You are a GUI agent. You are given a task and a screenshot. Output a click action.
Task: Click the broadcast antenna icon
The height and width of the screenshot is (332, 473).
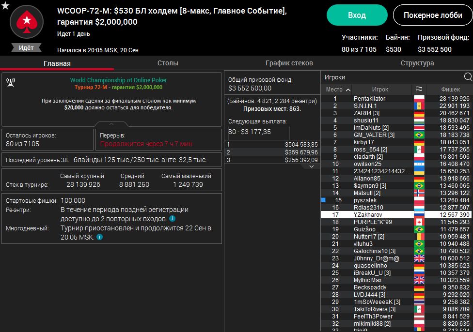11,82
